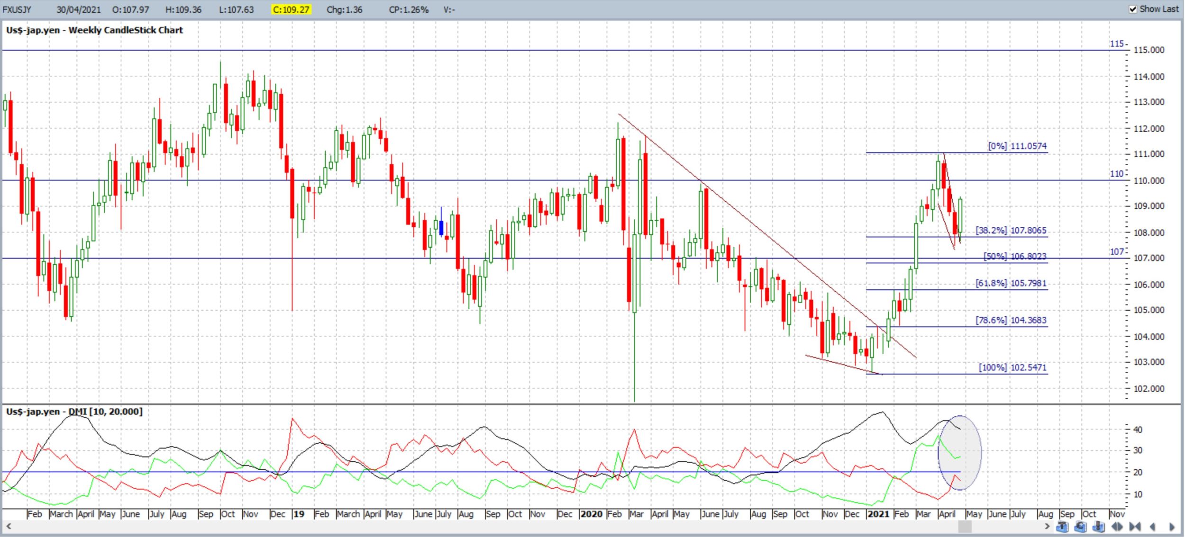Select the Fibonacci [50%] 106.8023 label

(x=1015, y=256)
